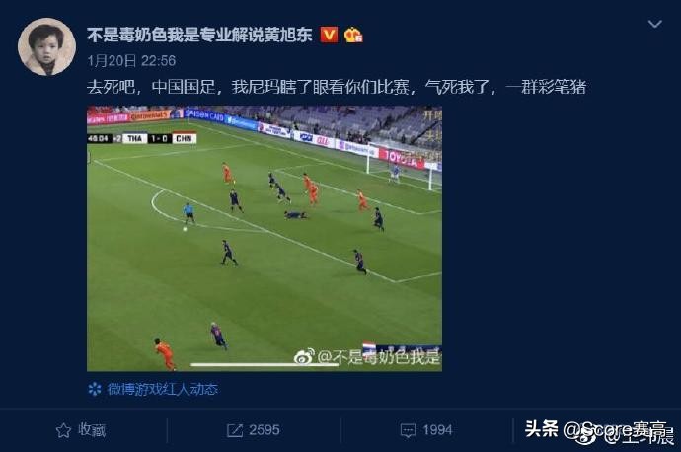This screenshot has height=452, width=681.
Task: Open the post timestamp 1月20日 22:56
Action: click(131, 61)
